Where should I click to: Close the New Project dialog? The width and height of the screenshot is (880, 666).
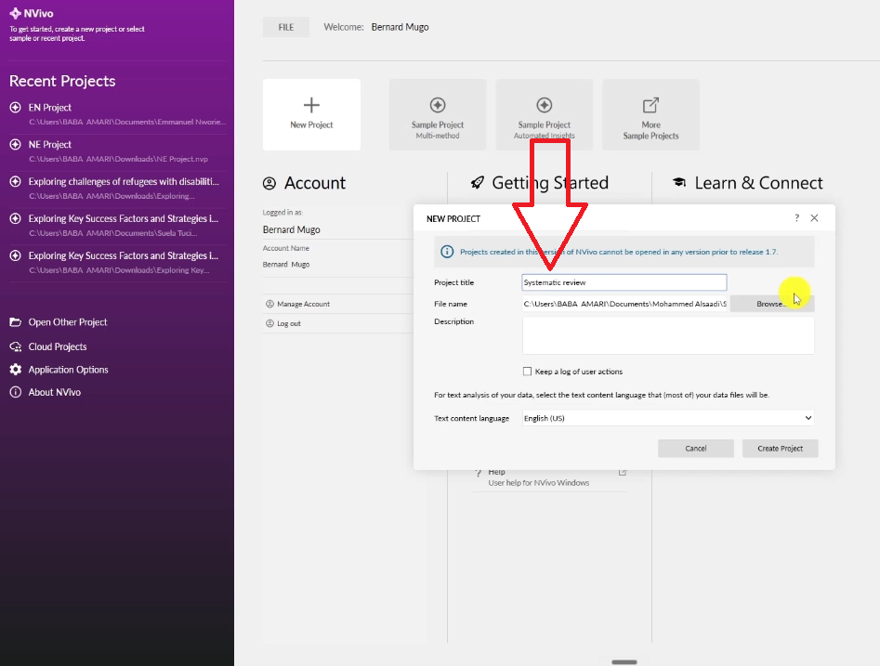click(814, 217)
